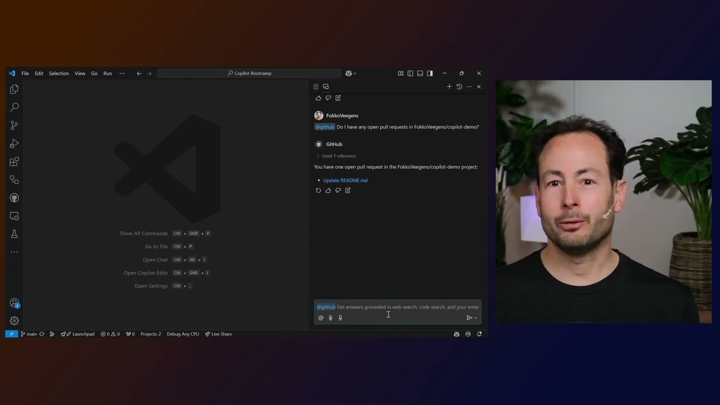The image size is (720, 405).
Task: Start voice chat with microphone icon
Action: pyautogui.click(x=340, y=318)
